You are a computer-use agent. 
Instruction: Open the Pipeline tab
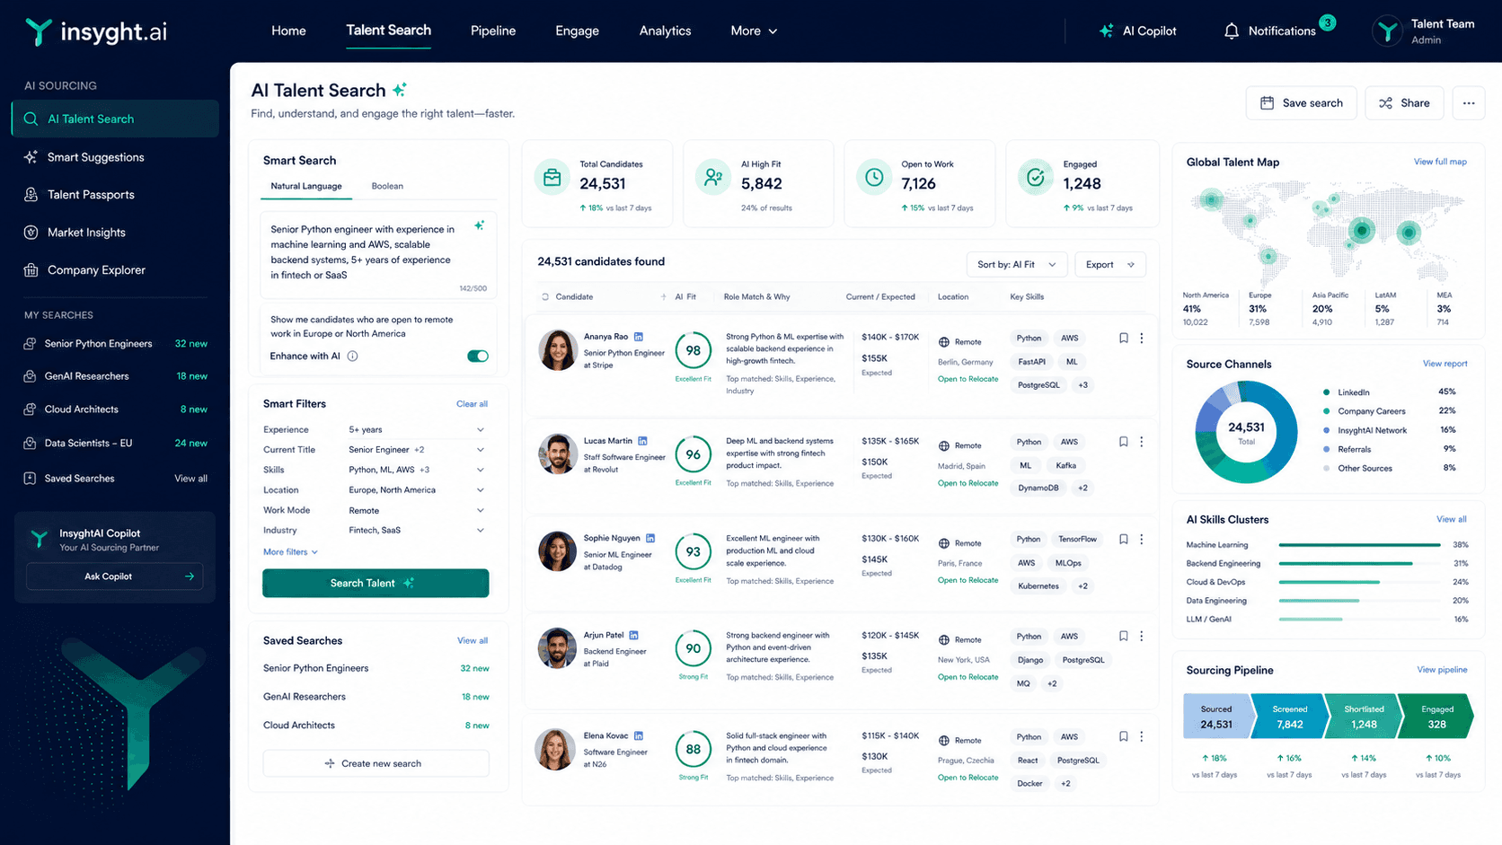493,31
